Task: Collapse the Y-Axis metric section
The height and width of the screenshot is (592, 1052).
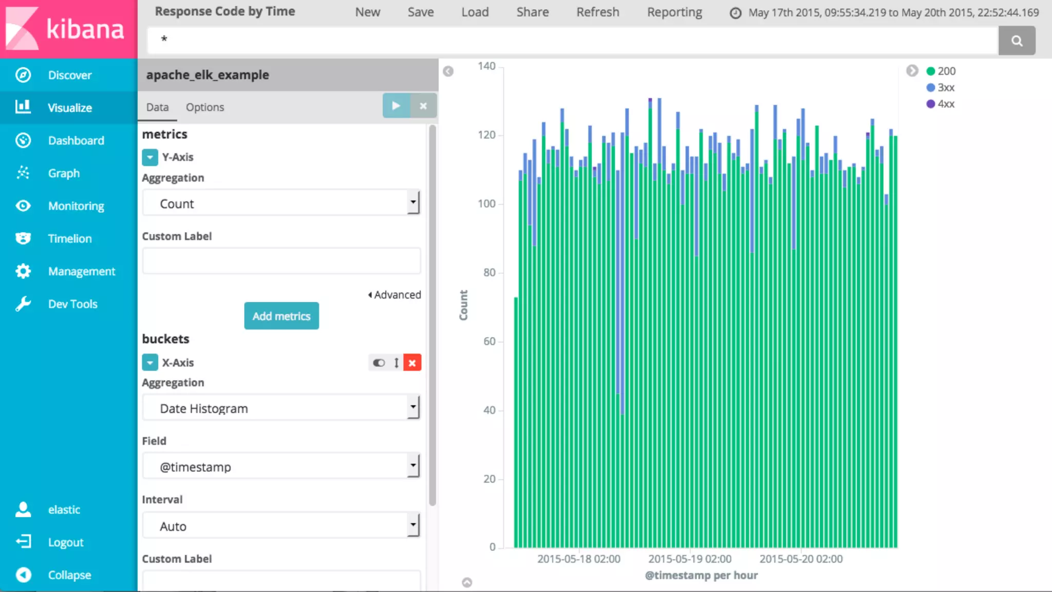Action: tap(150, 157)
